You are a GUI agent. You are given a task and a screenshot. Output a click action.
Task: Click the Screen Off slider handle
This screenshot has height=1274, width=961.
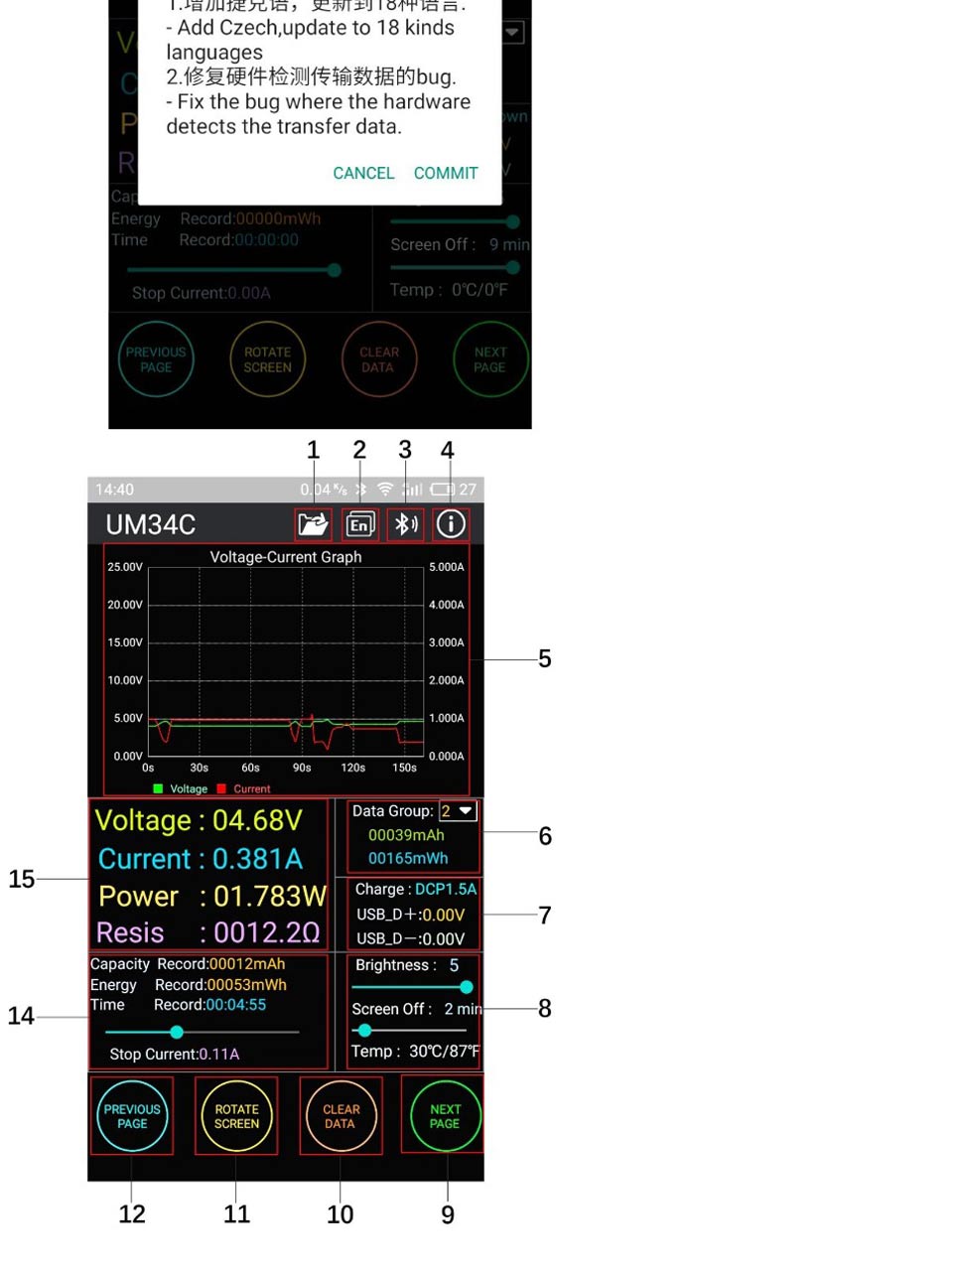click(x=364, y=1030)
